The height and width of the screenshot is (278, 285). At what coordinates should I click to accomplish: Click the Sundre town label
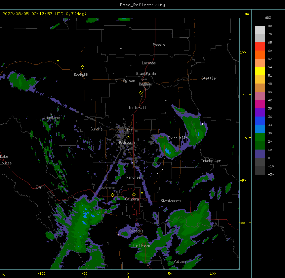(97, 129)
